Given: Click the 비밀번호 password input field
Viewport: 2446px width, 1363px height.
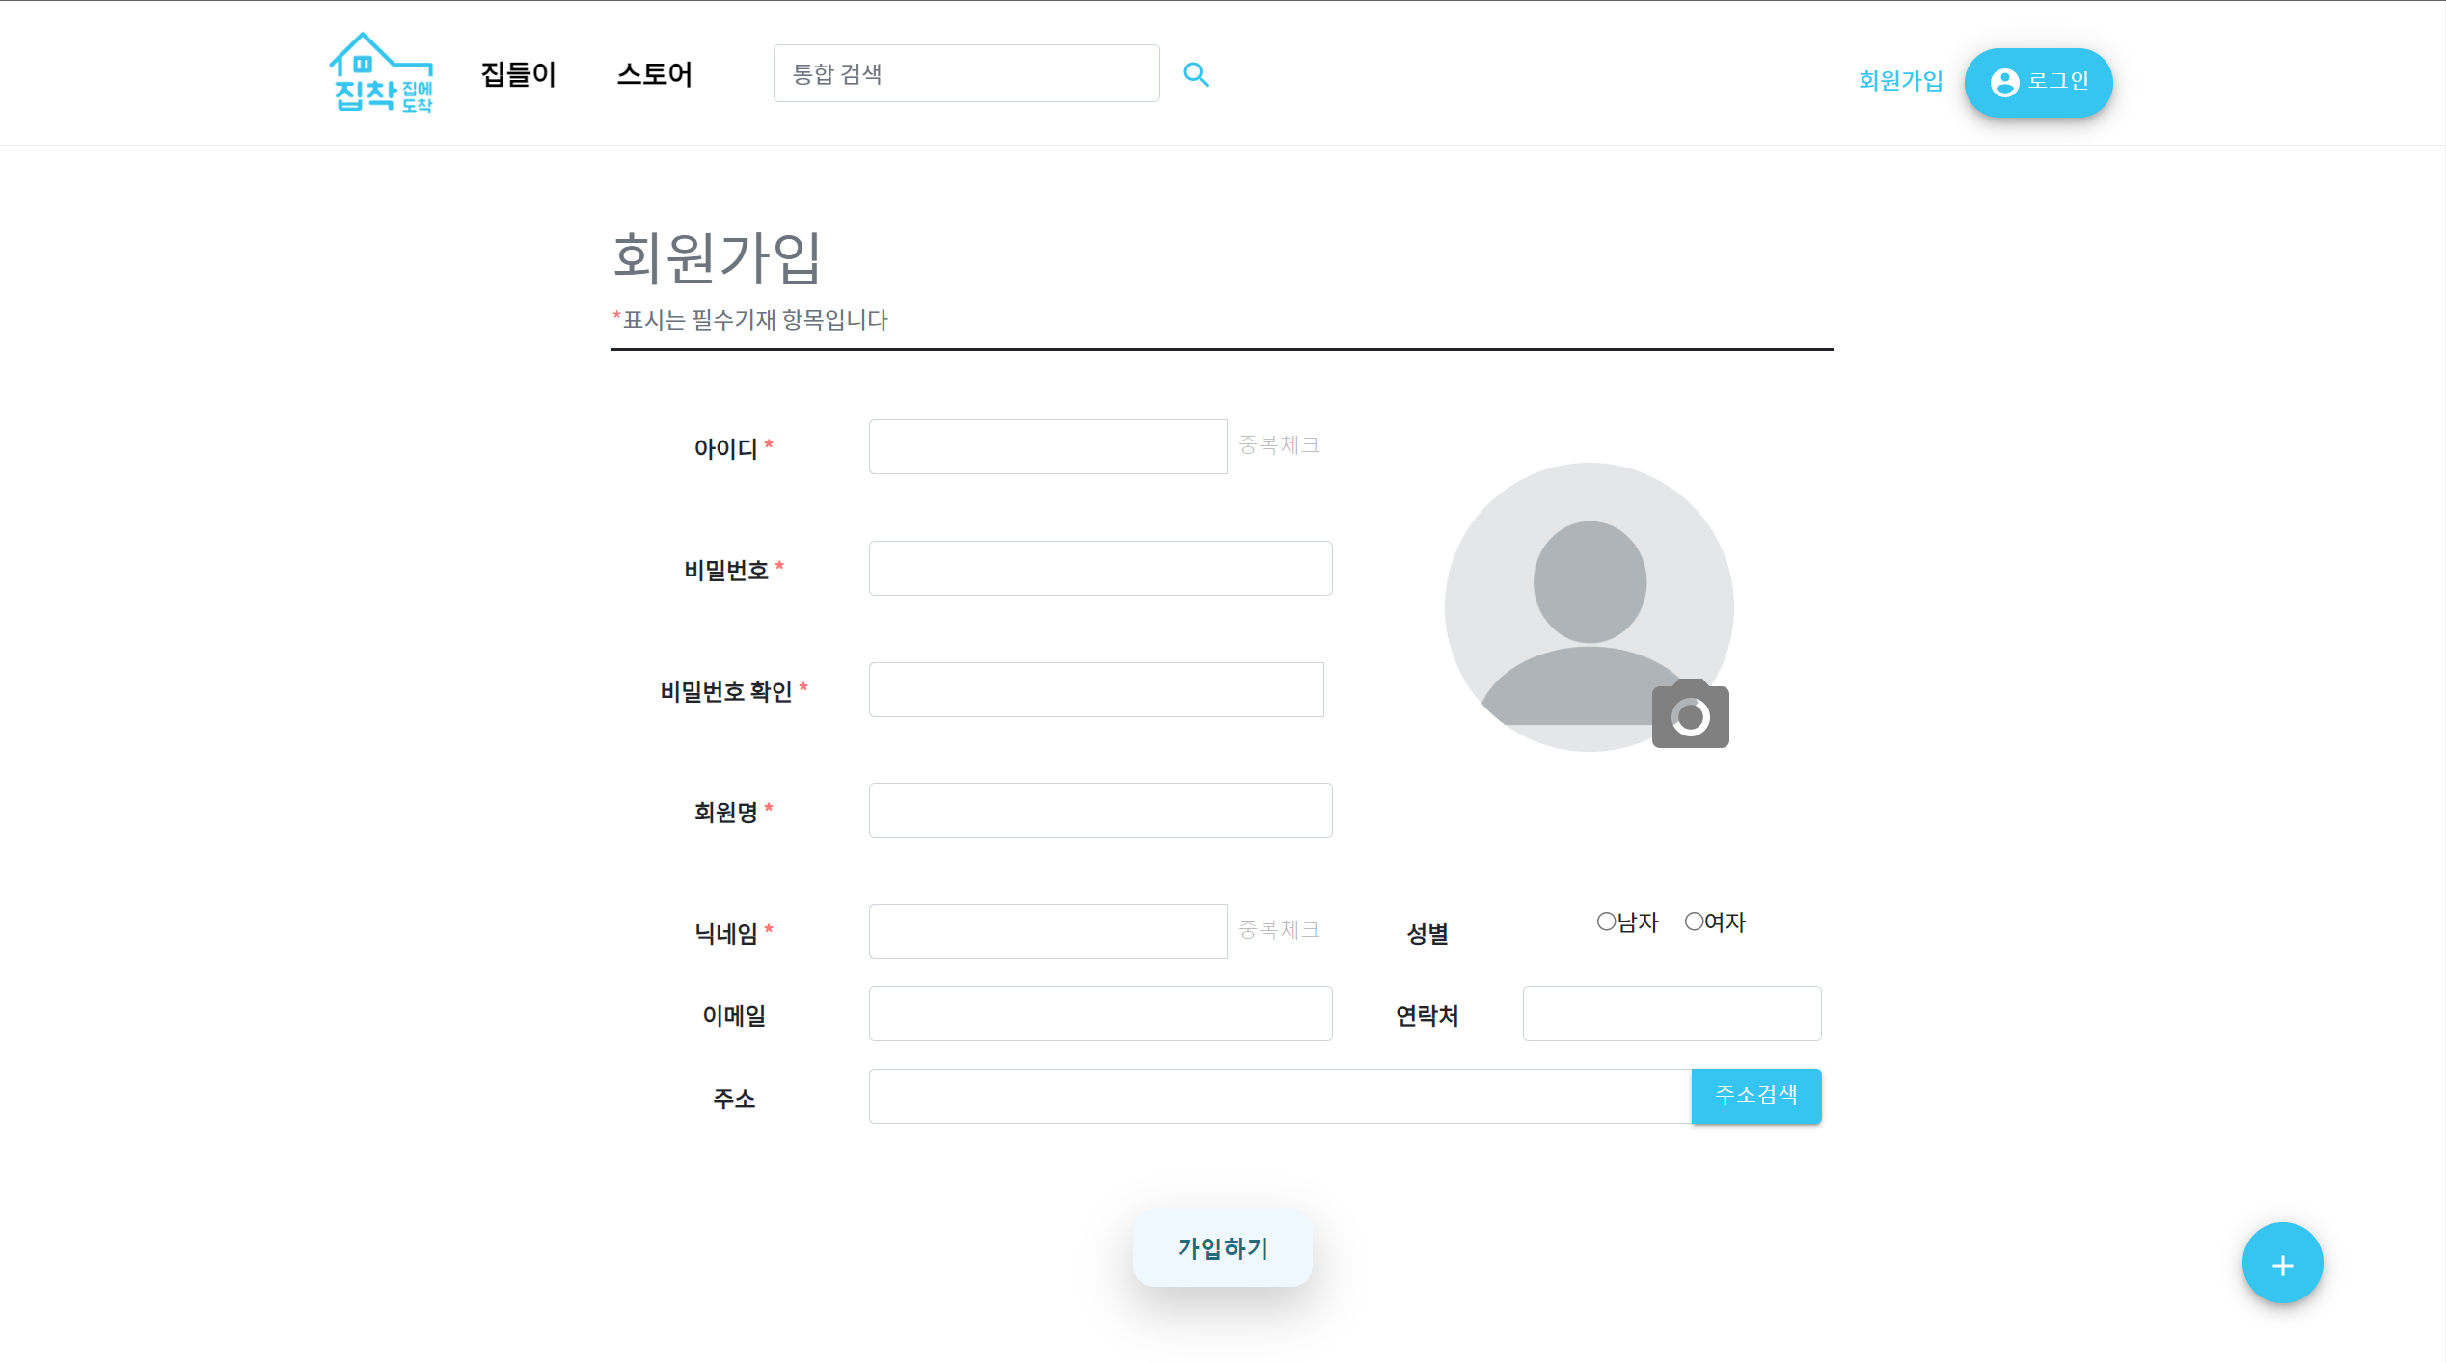Looking at the screenshot, I should 1100,568.
